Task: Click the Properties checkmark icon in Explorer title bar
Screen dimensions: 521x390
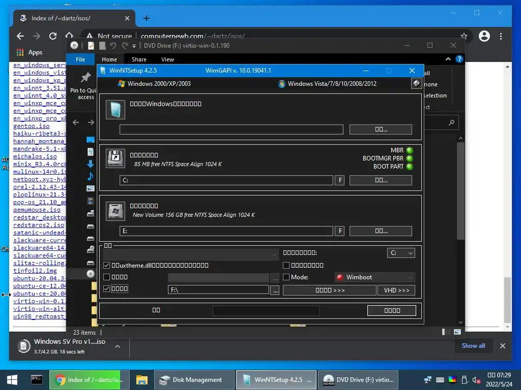Action: point(91,45)
